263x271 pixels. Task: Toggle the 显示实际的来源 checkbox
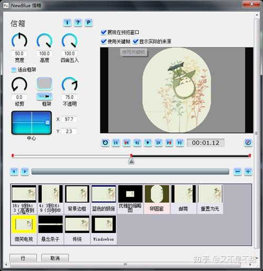(136, 42)
